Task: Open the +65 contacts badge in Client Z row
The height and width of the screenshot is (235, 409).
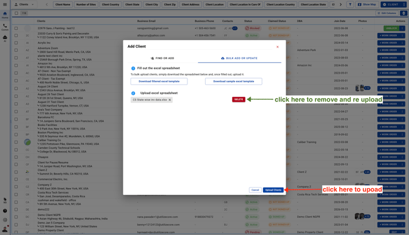Action: tap(367, 172)
